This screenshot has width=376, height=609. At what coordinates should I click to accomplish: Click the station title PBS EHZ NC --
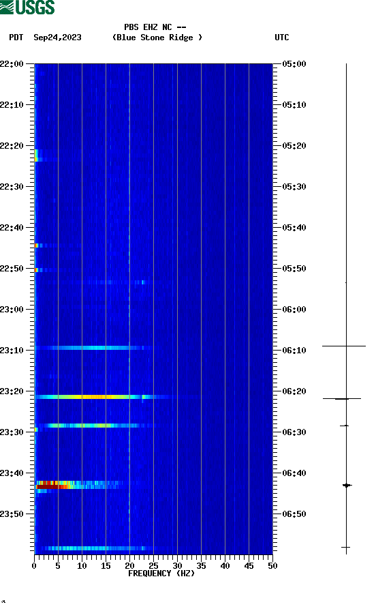(x=155, y=27)
